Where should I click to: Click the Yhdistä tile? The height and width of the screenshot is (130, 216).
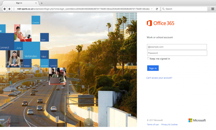(27, 63)
